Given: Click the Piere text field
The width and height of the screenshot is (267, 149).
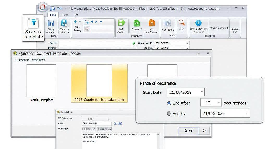Looking at the screenshot, I should point(97,123).
